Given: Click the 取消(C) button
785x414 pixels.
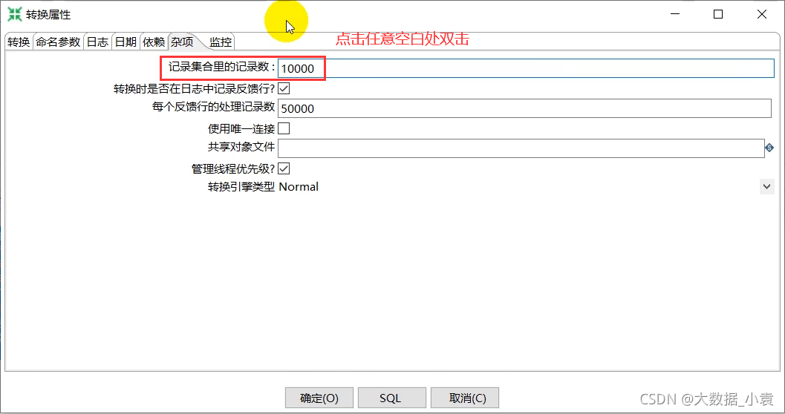Looking at the screenshot, I should [465, 398].
